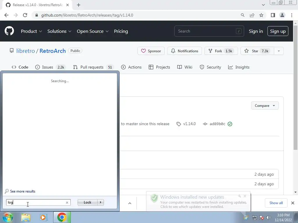Image resolution: width=298 pixels, height=223 pixels.
Task: Click the green verified check icon
Action: (230, 124)
